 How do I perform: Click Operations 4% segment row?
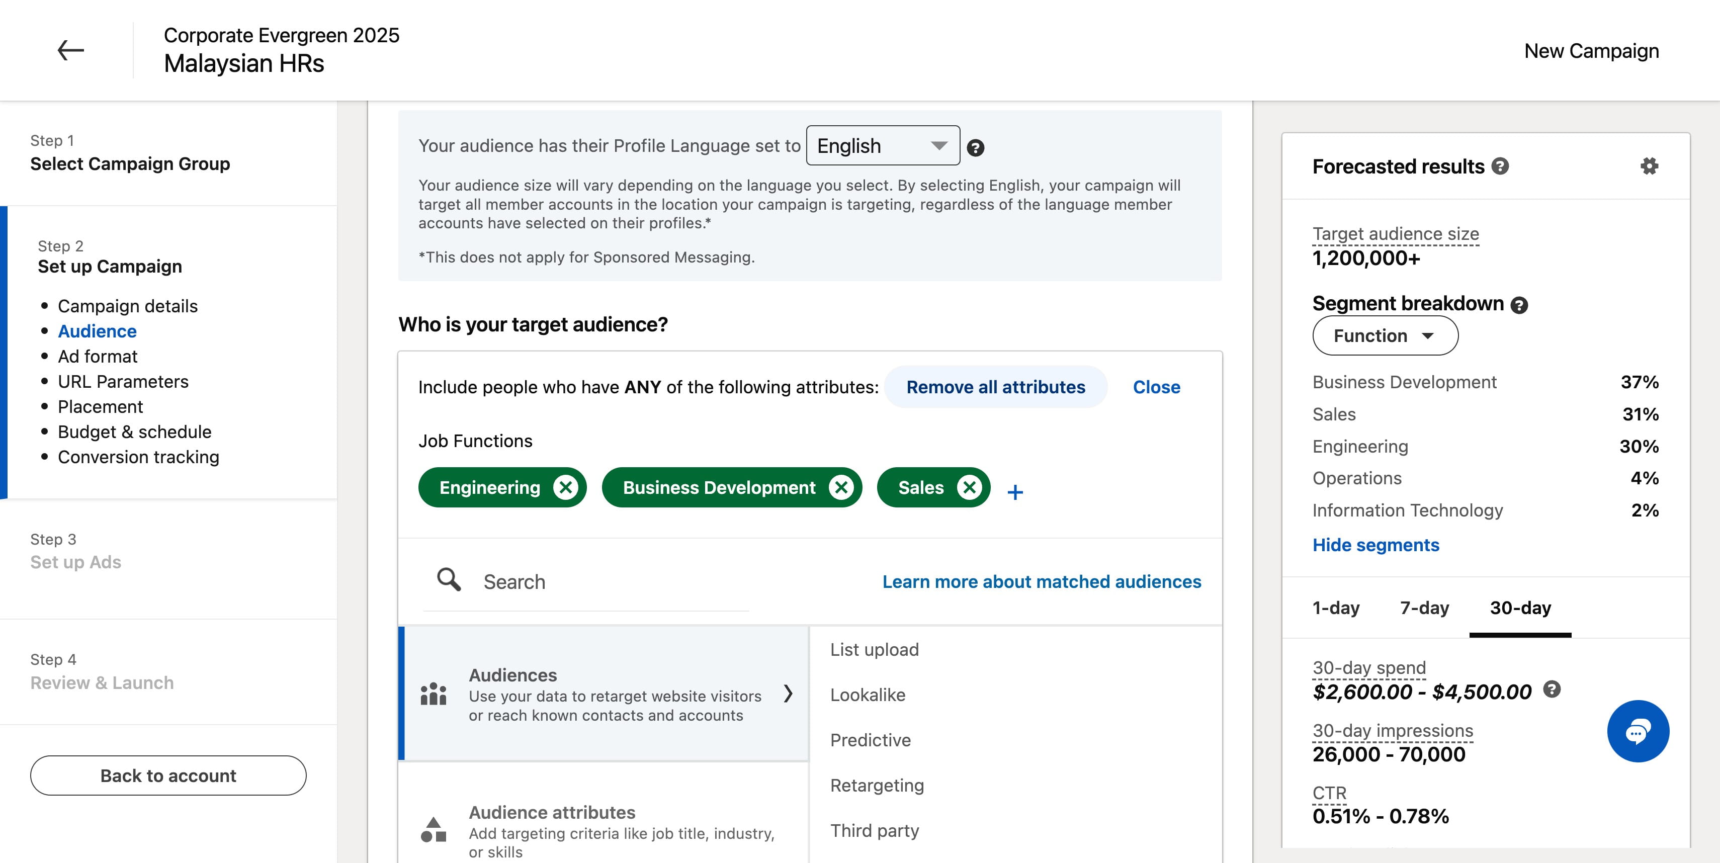click(1486, 479)
